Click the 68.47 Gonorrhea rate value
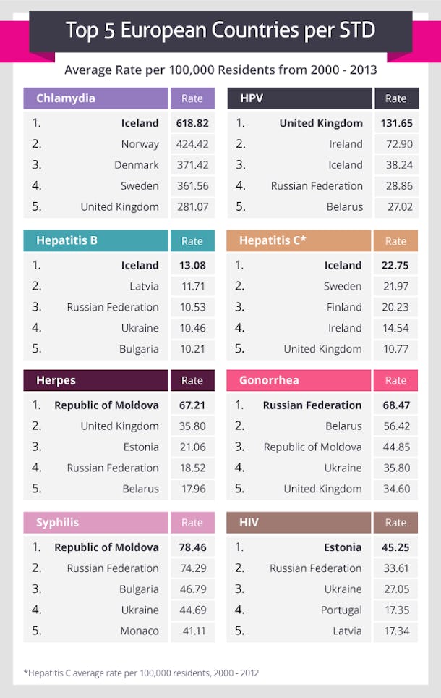The width and height of the screenshot is (441, 698). coord(395,405)
